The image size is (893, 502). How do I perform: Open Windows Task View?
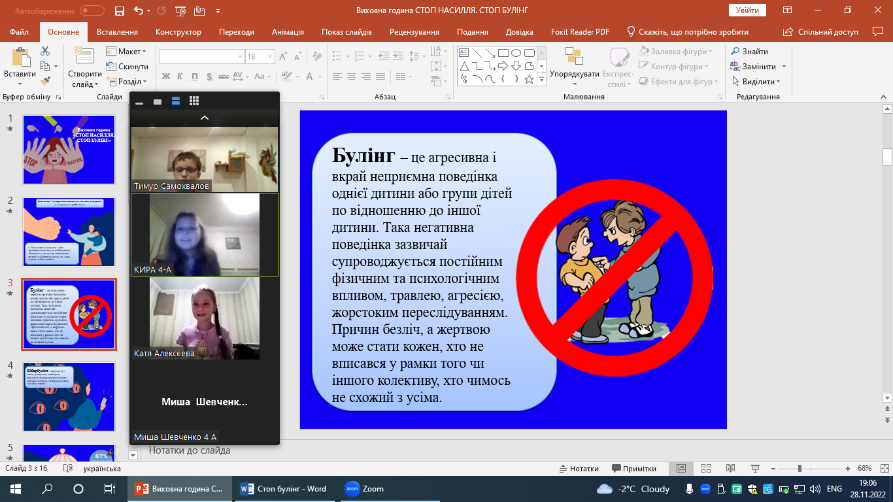pyautogui.click(x=110, y=488)
